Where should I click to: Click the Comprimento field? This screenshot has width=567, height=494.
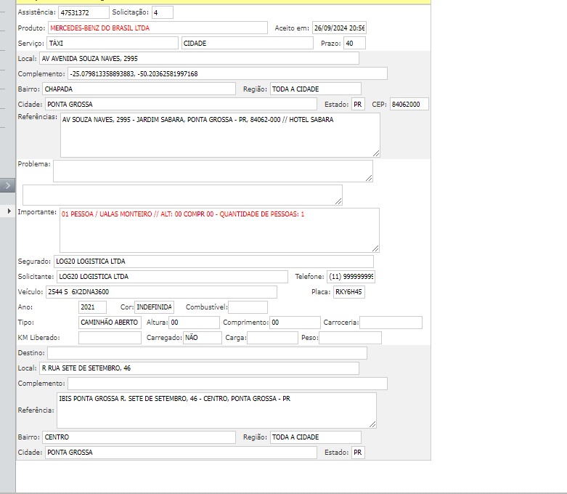pos(295,322)
